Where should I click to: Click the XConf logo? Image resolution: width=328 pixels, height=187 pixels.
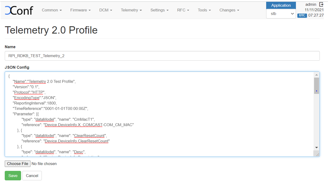[19, 10]
